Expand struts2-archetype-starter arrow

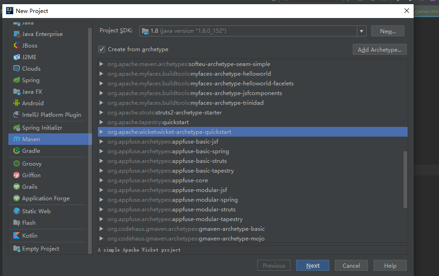coord(101,113)
